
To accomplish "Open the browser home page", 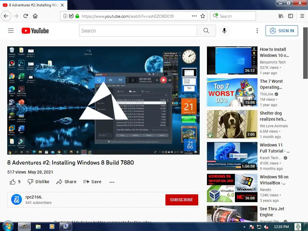I will pyautogui.click(x=35, y=16).
